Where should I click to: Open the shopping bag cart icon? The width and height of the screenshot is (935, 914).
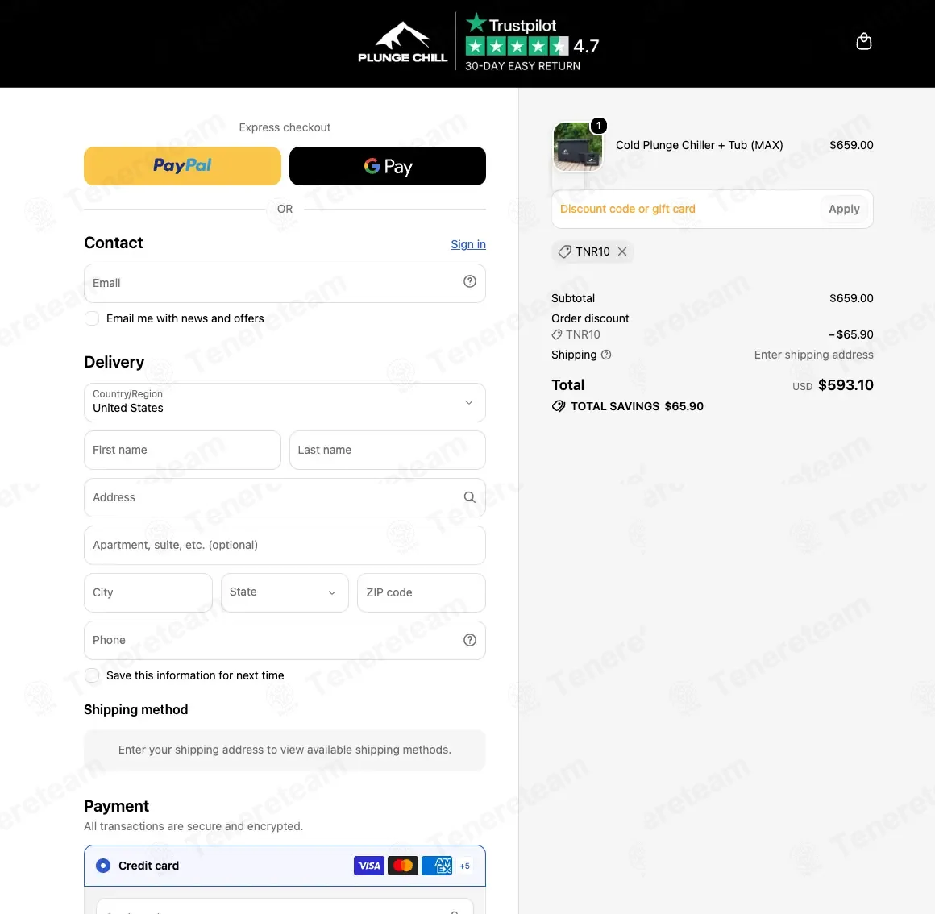(863, 42)
